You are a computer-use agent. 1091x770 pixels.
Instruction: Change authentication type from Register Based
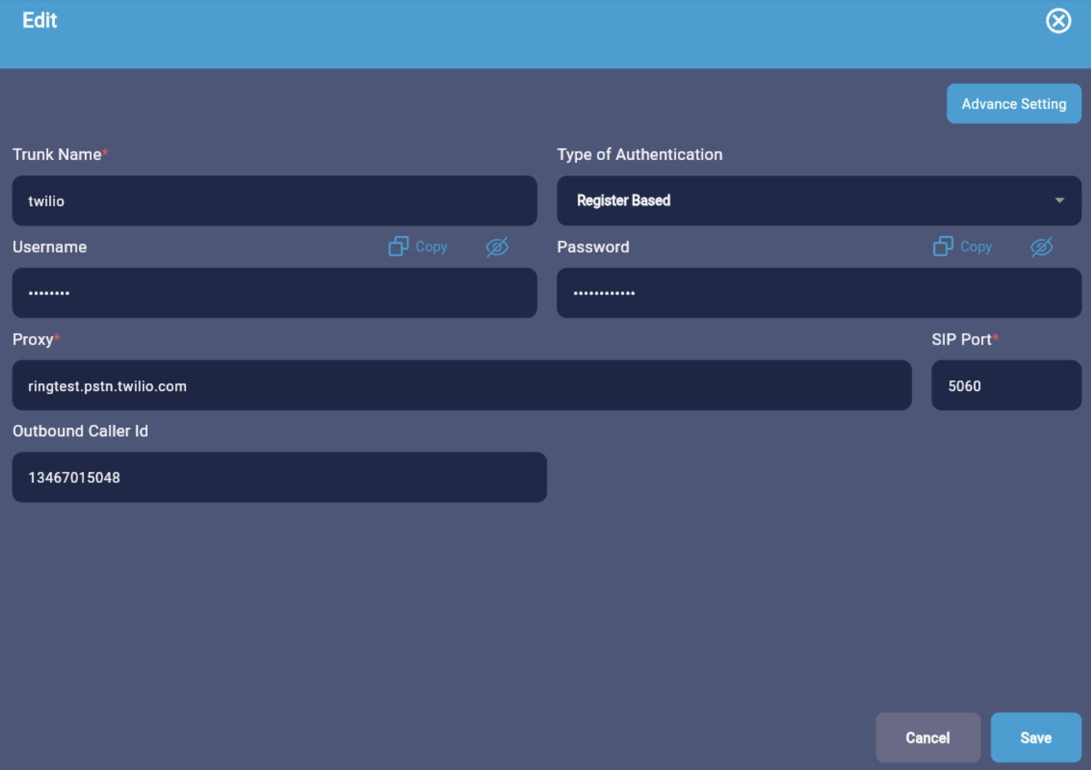[819, 201]
